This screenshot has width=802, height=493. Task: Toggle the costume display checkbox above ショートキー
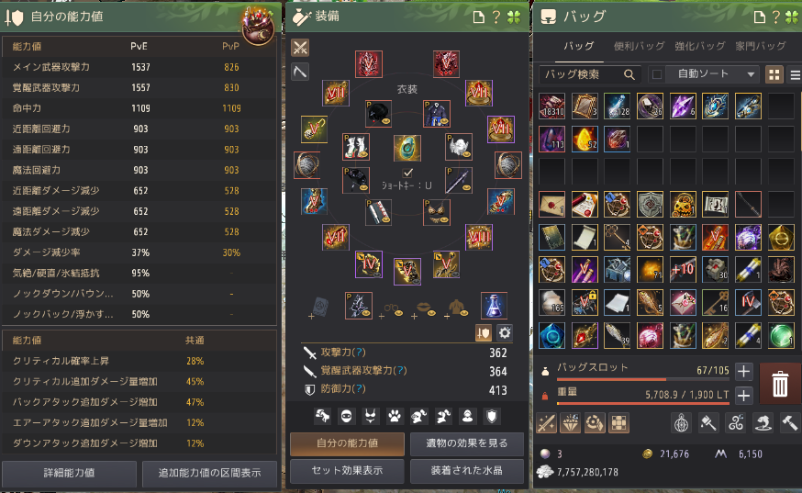[x=407, y=173]
